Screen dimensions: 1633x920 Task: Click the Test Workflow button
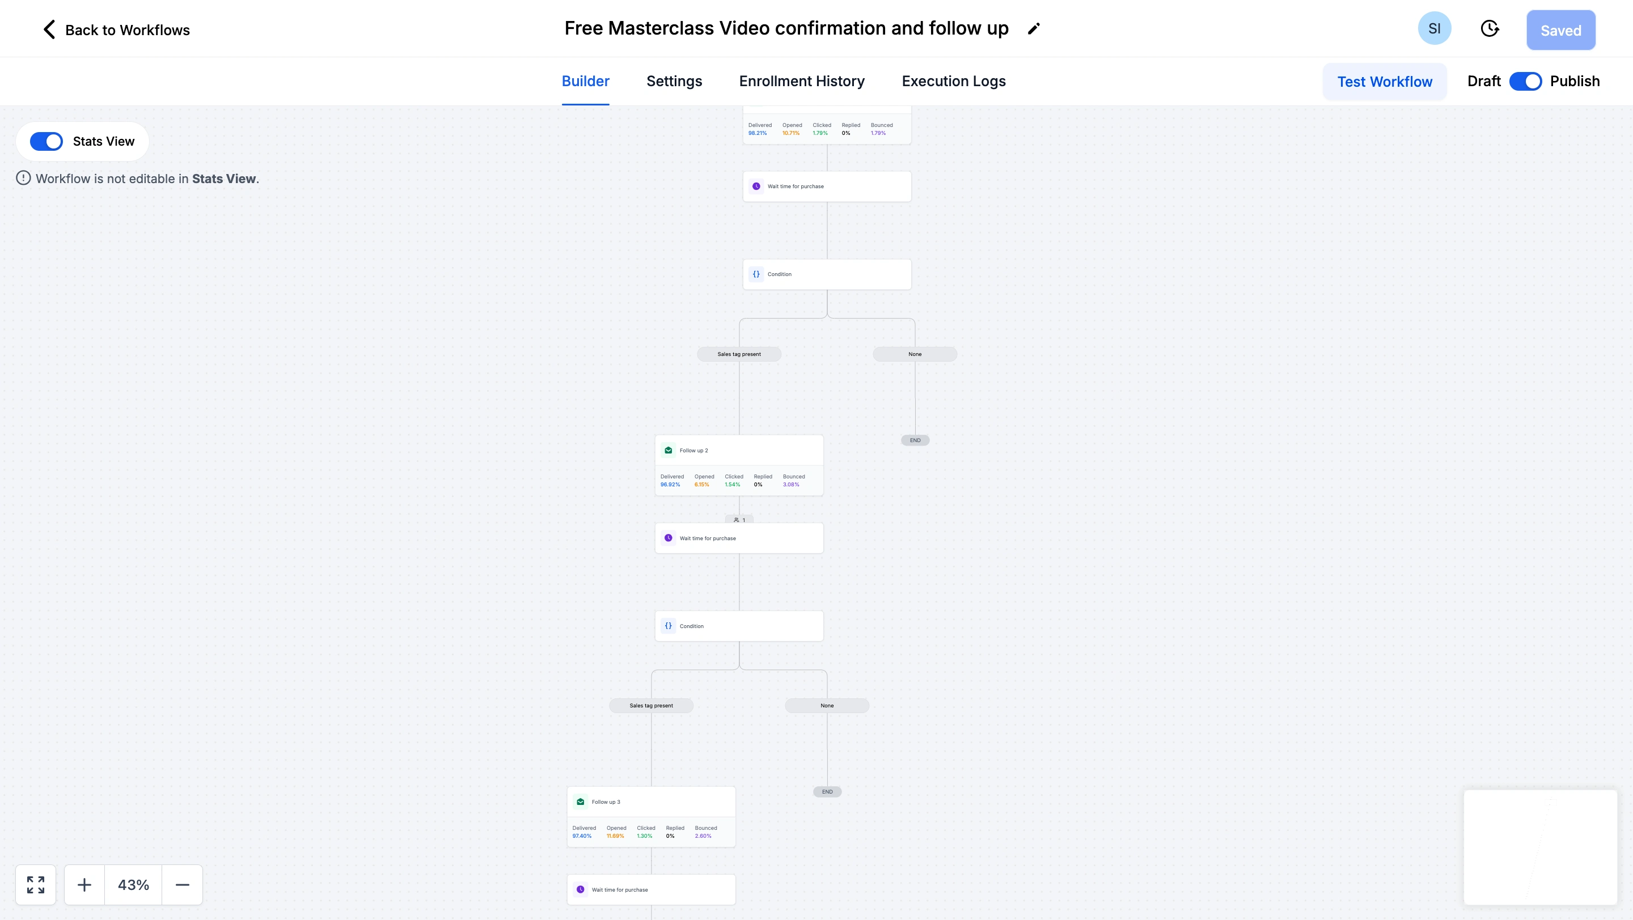point(1385,82)
